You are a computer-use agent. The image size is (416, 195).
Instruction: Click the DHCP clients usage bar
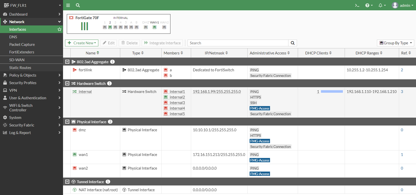coord(332,92)
